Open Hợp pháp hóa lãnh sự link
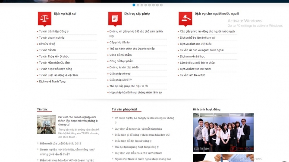The image size is (289, 162). pos(135,92)
